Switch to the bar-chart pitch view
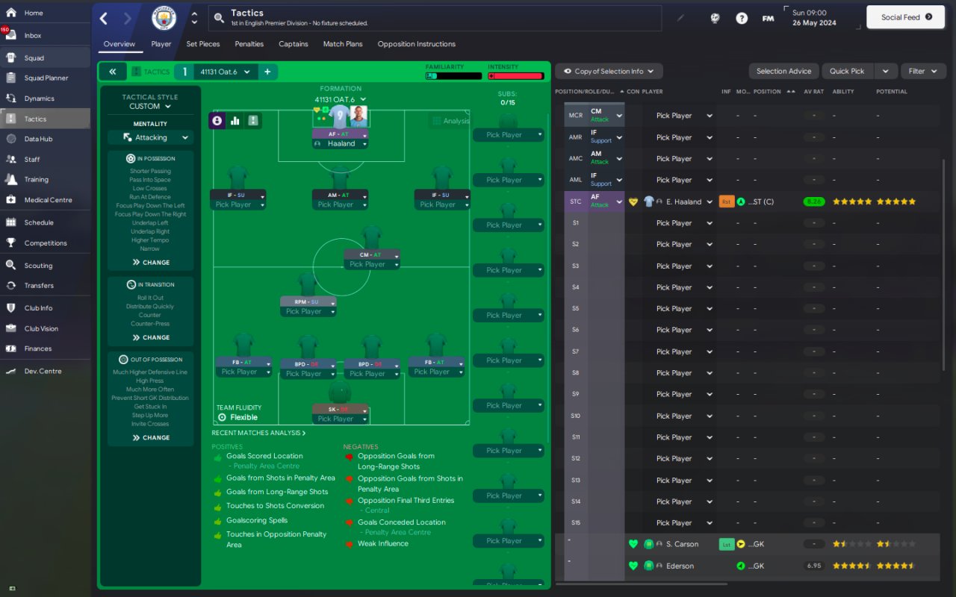This screenshot has height=597, width=956. point(235,120)
